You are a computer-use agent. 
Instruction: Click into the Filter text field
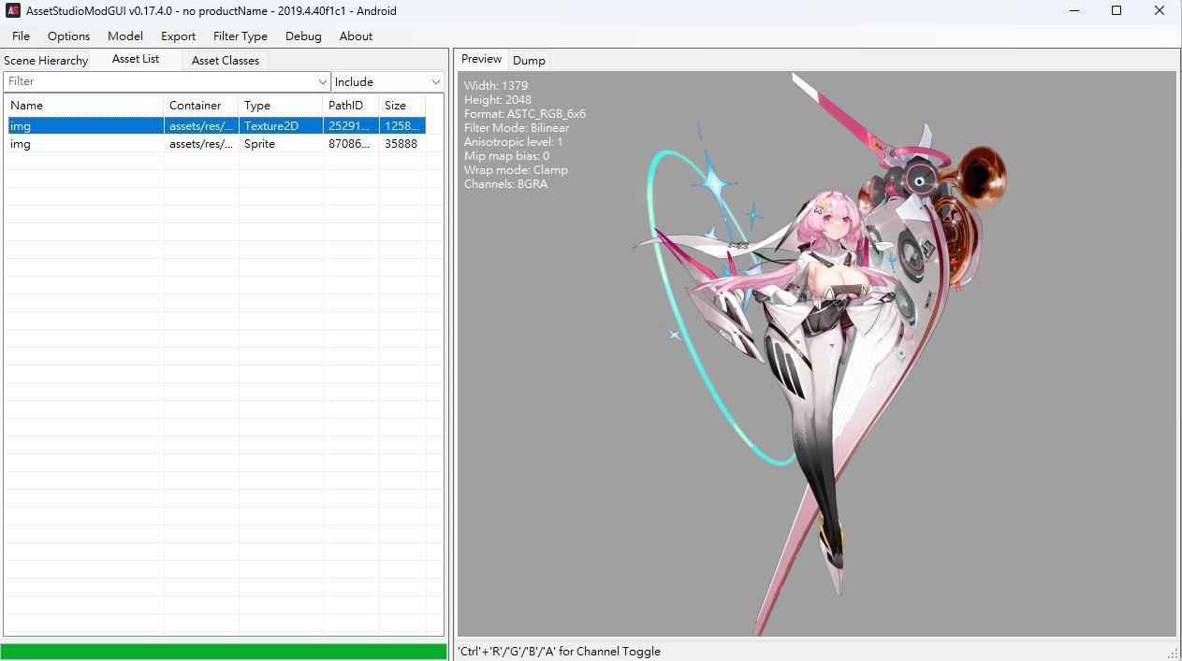coord(160,82)
